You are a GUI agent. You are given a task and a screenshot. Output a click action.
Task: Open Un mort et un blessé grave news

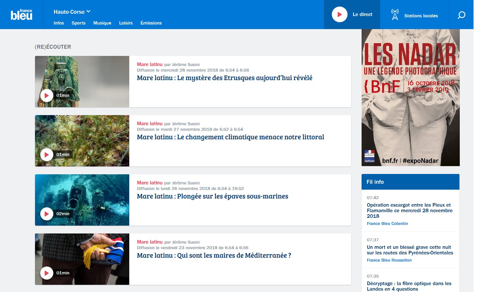[x=410, y=250]
